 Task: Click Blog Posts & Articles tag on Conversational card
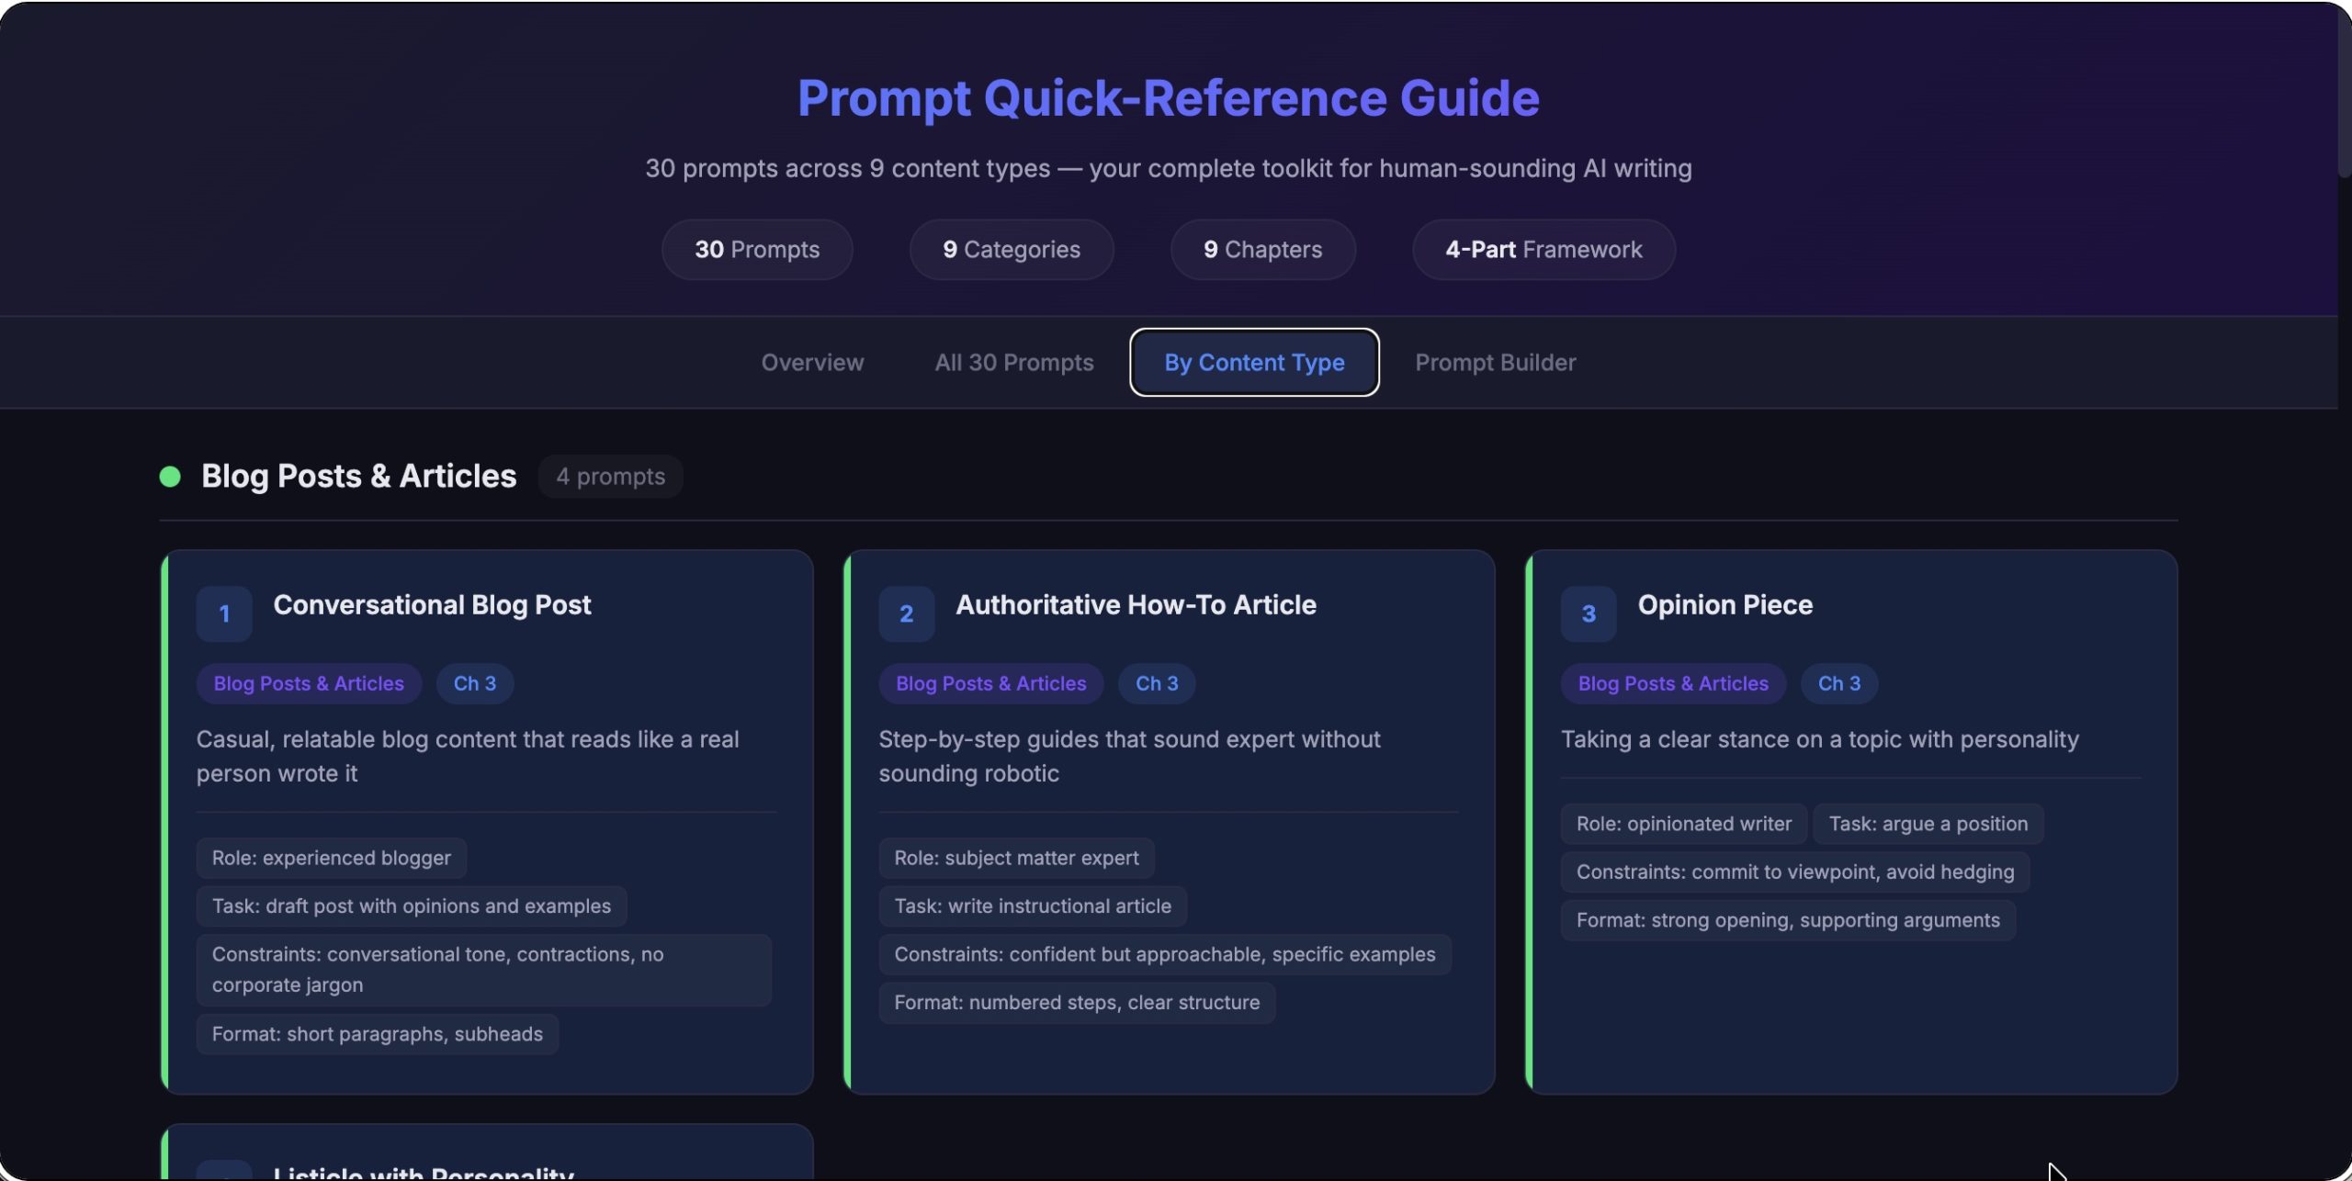[x=309, y=683]
